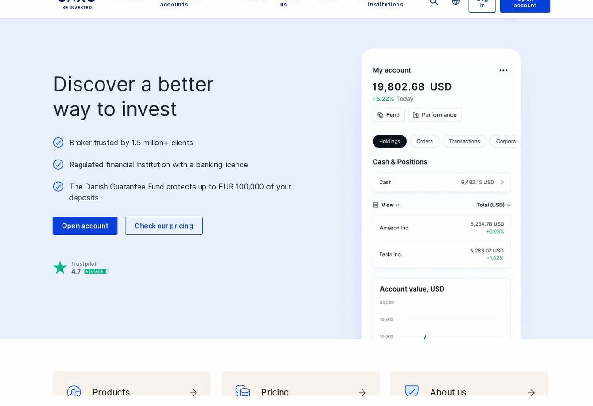The image size is (593, 406).
Task: Click the Trustpilot 4.7 rating text
Action: point(76,272)
